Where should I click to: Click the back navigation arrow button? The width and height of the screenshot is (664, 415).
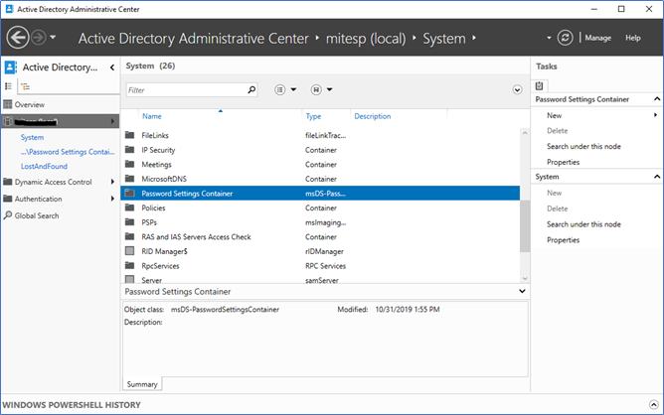[18, 38]
